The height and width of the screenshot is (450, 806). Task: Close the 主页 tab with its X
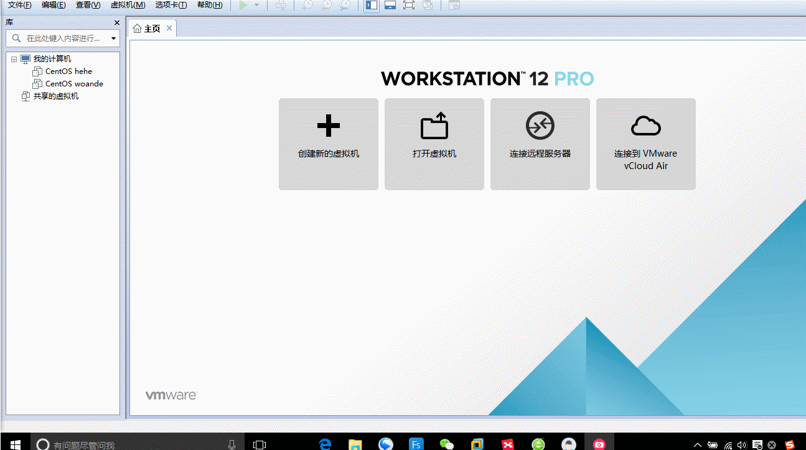coord(169,28)
